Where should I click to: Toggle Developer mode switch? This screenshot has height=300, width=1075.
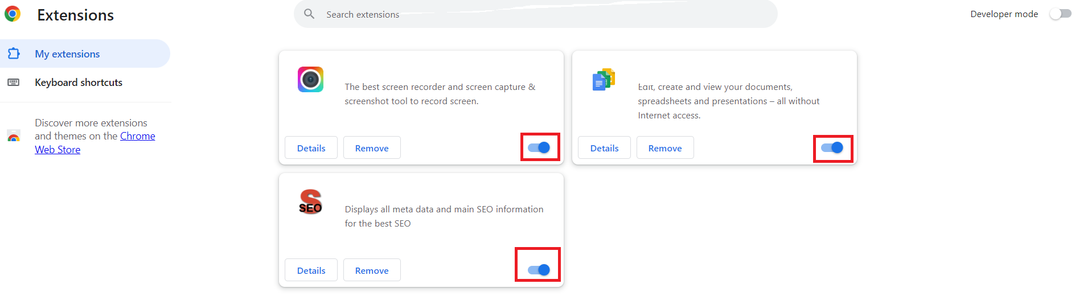pyautogui.click(x=1061, y=14)
